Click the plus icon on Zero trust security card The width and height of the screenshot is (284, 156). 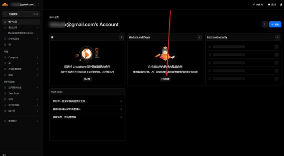pos(277,37)
